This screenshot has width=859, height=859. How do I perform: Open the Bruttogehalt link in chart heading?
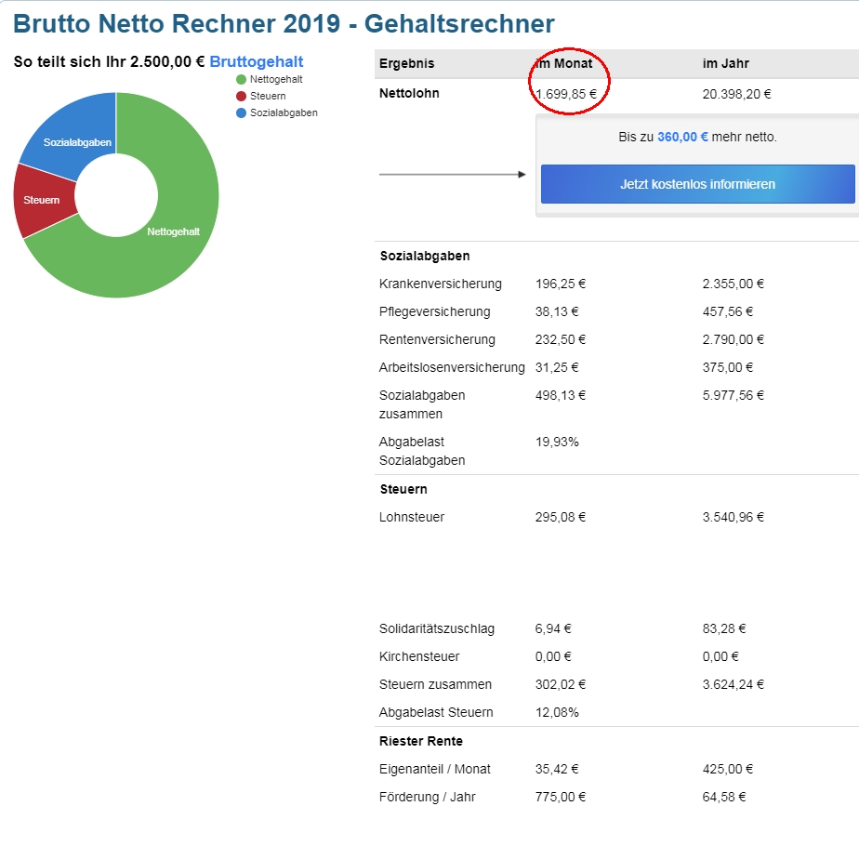coord(256,62)
